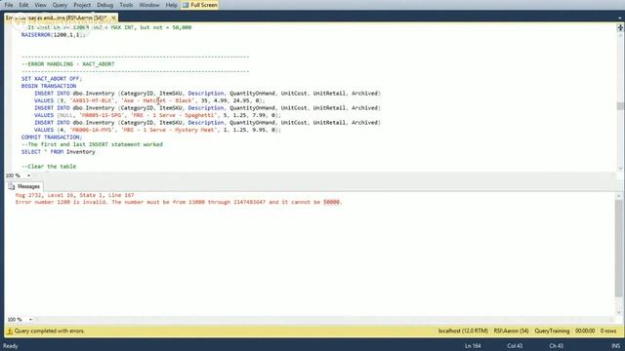
Task: Click 'Ln 164' in the status bar
Action: tap(473, 346)
